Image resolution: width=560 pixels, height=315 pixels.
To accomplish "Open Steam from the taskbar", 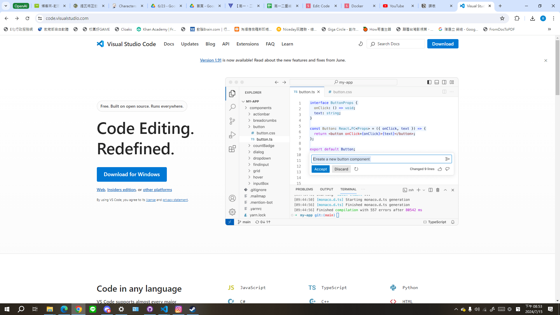I will (192, 309).
